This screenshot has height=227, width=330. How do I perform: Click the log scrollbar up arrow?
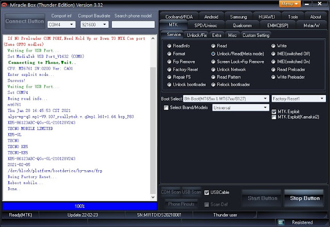coord(153,38)
